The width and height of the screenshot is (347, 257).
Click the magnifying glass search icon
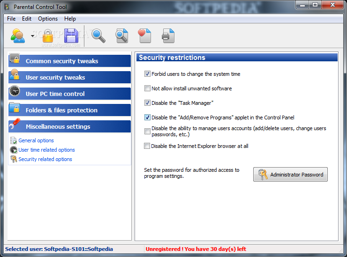click(98, 36)
